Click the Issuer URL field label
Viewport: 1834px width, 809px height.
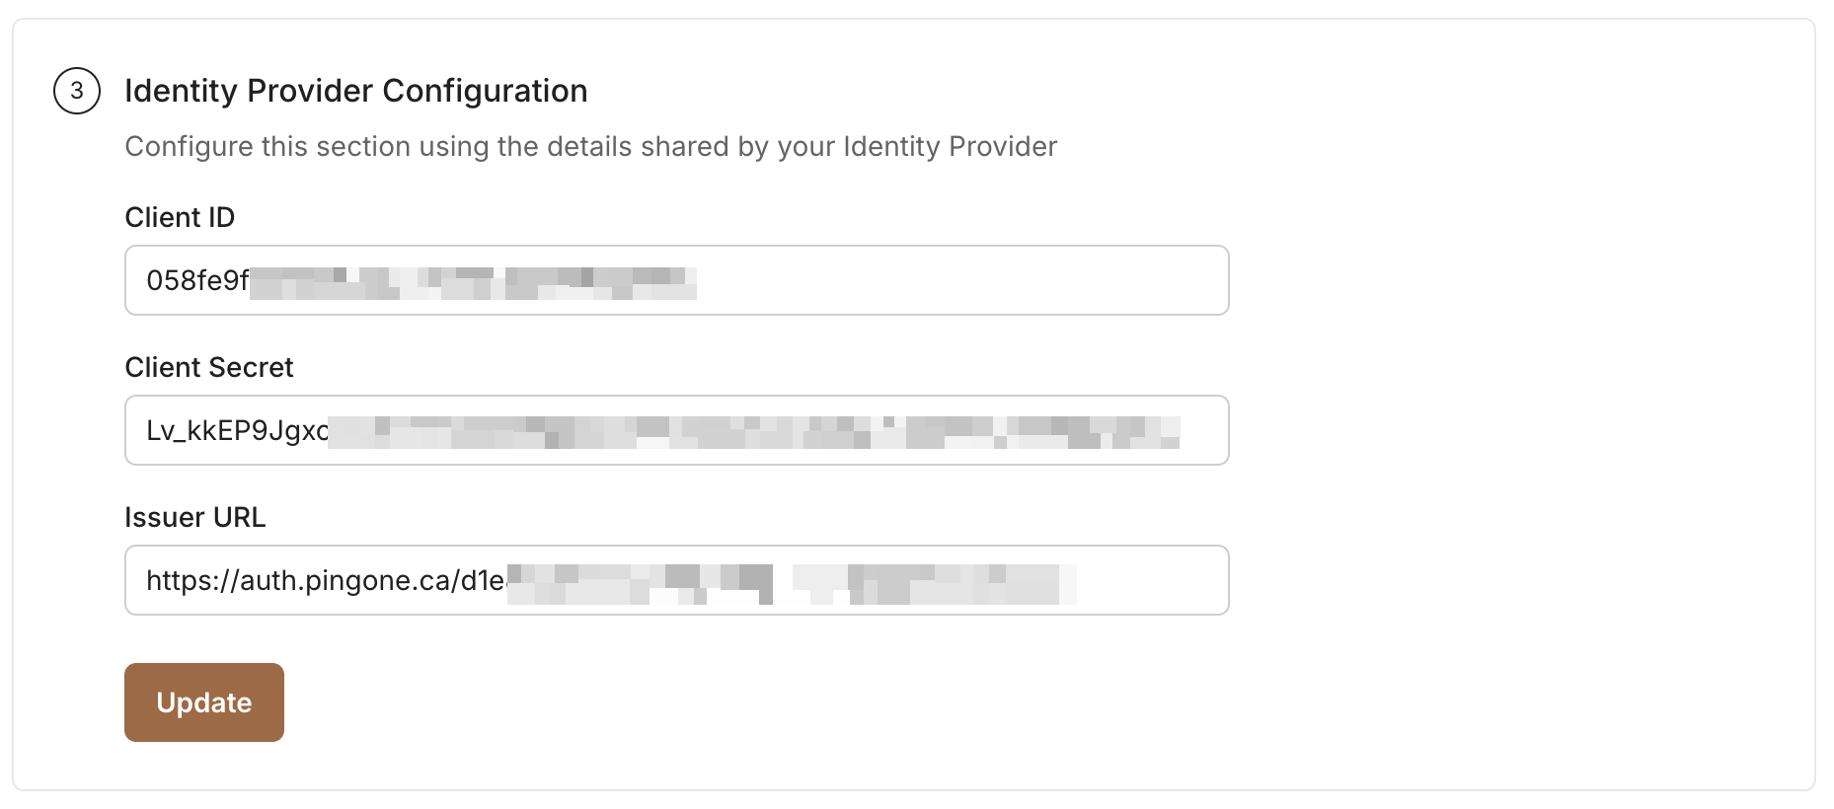[194, 516]
